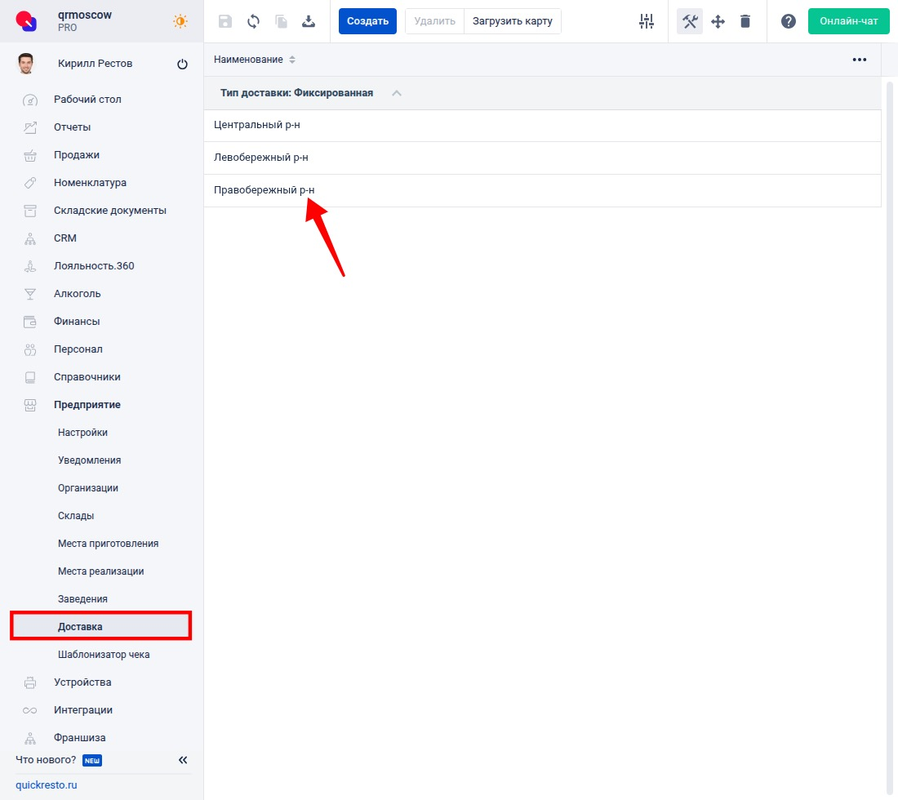The image size is (898, 800).
Task: Open the three-dots column options menu
Action: [859, 60]
